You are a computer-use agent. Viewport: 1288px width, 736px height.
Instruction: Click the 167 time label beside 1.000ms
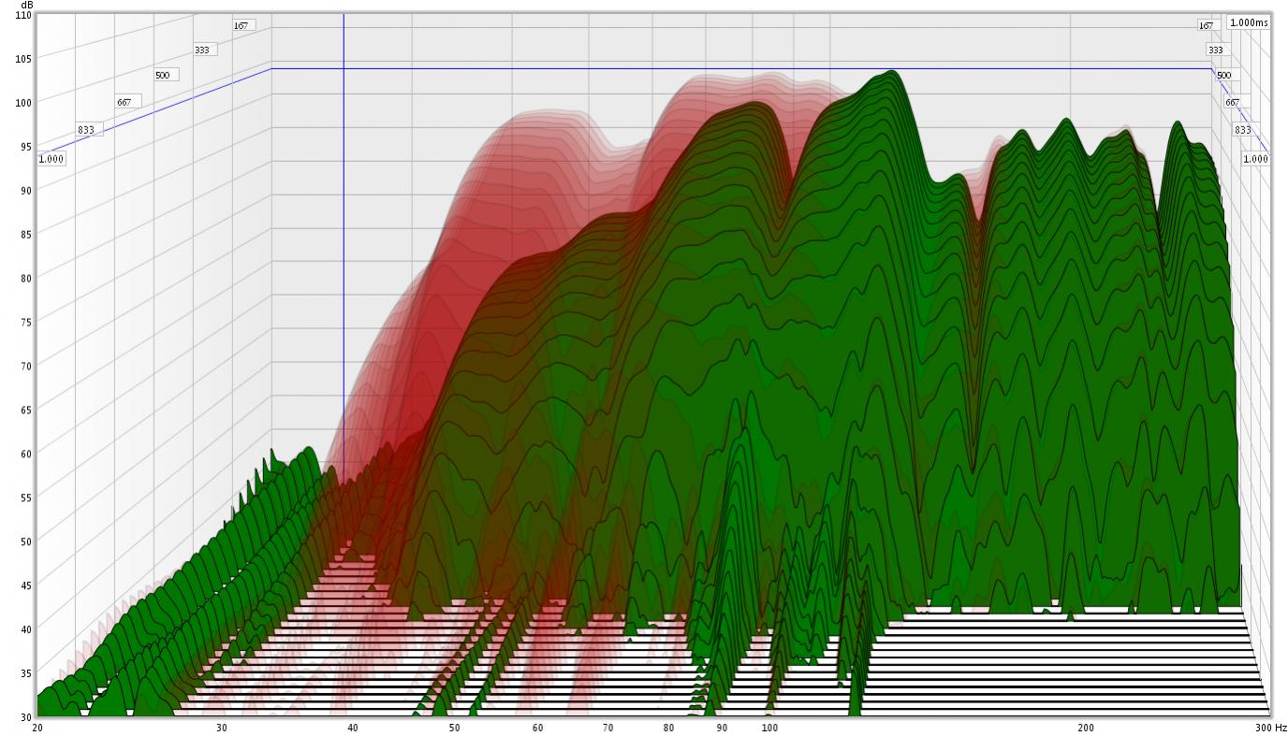1206,26
